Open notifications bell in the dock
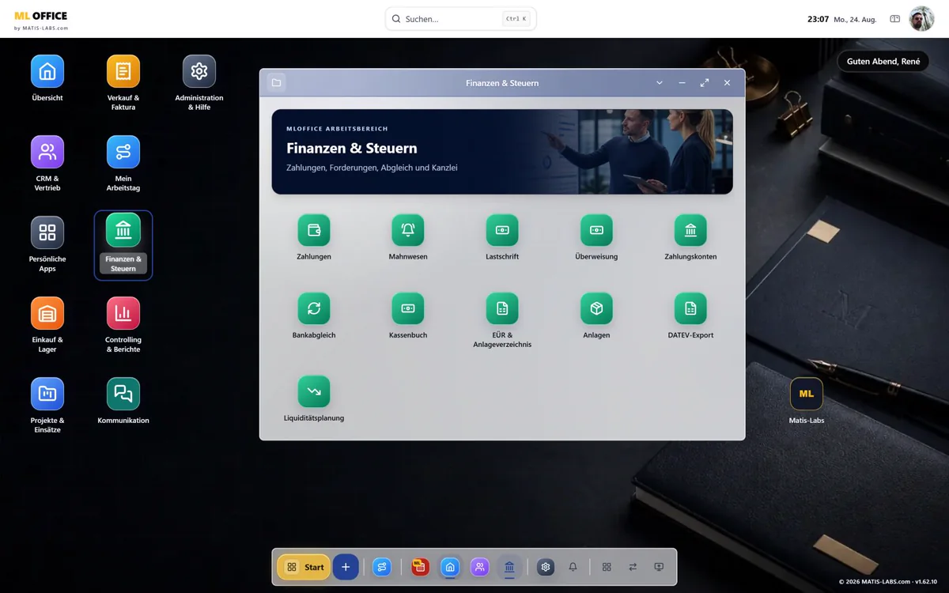Image resolution: width=949 pixels, height=593 pixels. [573, 567]
